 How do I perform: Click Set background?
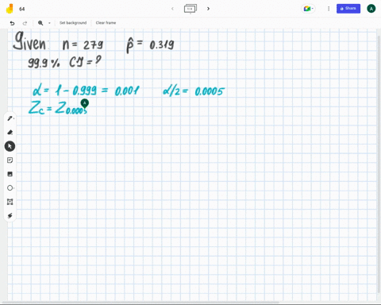click(x=73, y=23)
